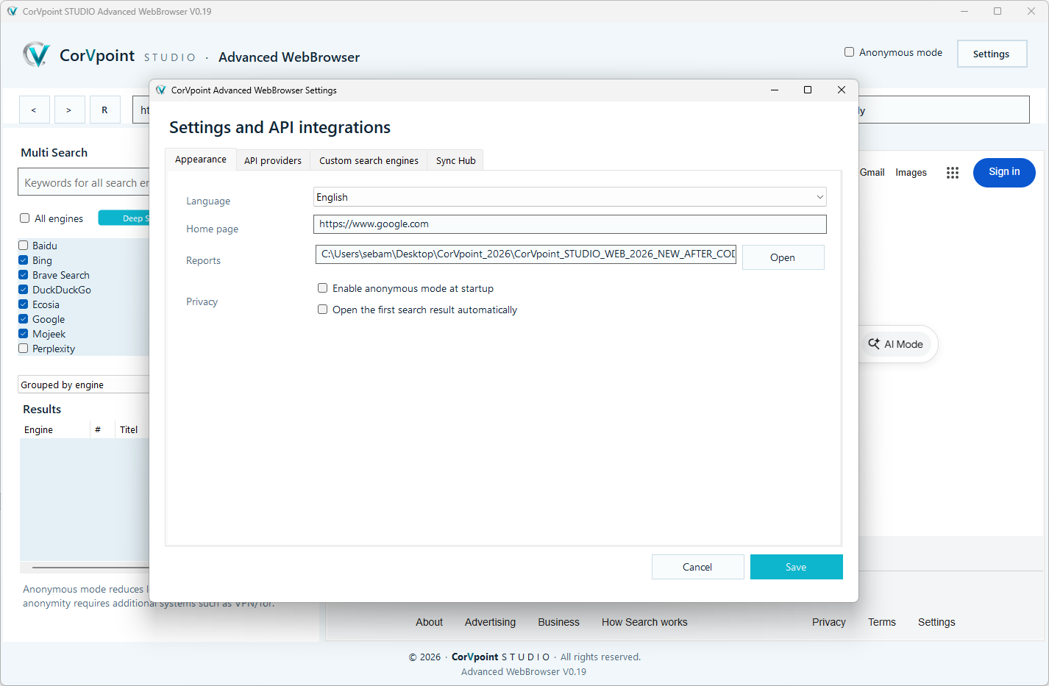The height and width of the screenshot is (686, 1049).
Task: Open the Custom search engines tab
Action: point(369,160)
